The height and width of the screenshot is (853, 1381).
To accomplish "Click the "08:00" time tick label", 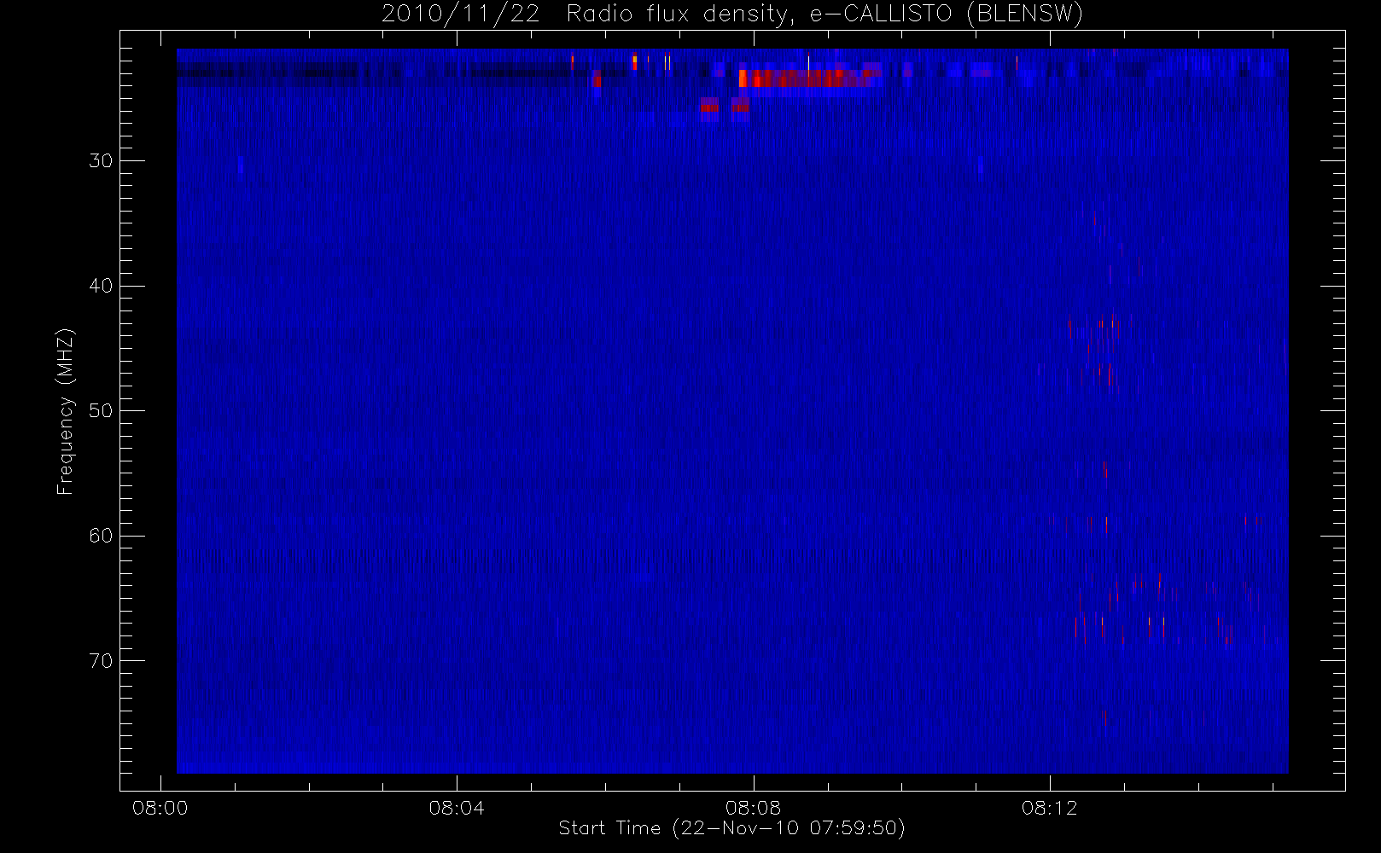I will [x=160, y=808].
